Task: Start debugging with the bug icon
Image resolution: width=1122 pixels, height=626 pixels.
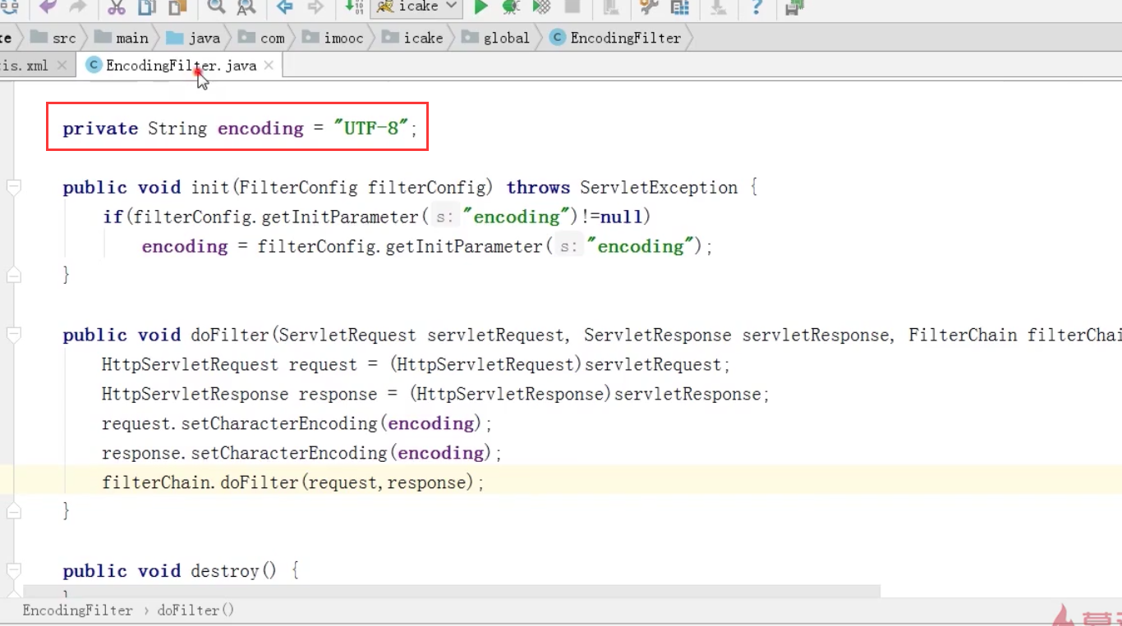Action: click(x=511, y=7)
